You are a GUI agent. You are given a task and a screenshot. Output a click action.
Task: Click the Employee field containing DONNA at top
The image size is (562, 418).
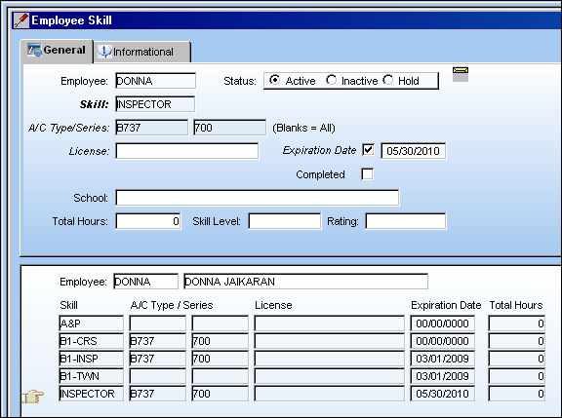(x=155, y=81)
